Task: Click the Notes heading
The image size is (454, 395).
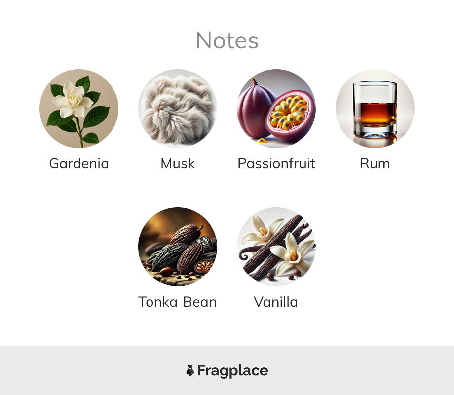Action: [x=227, y=40]
